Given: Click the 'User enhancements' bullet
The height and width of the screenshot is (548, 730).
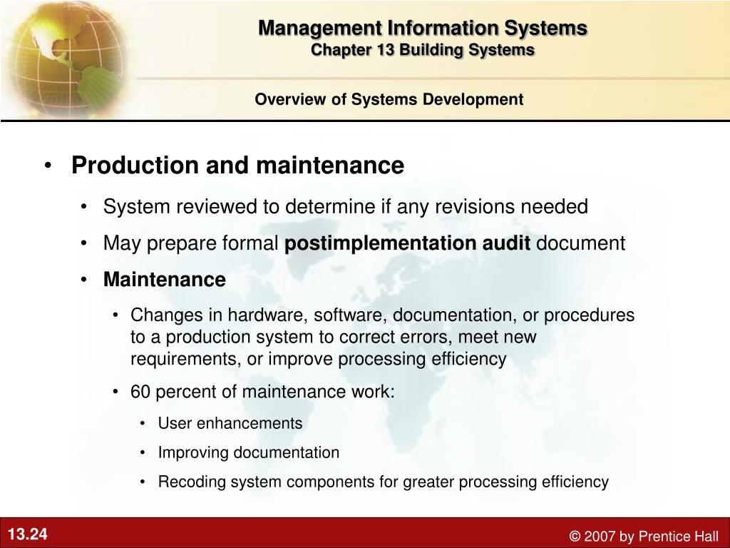Looking at the screenshot, I should tap(230, 423).
